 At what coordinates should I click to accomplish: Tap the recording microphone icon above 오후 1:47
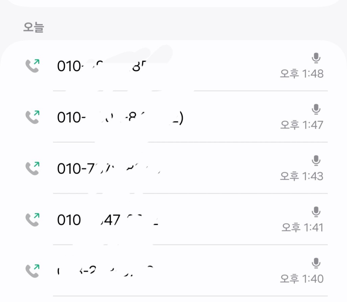[316, 110]
